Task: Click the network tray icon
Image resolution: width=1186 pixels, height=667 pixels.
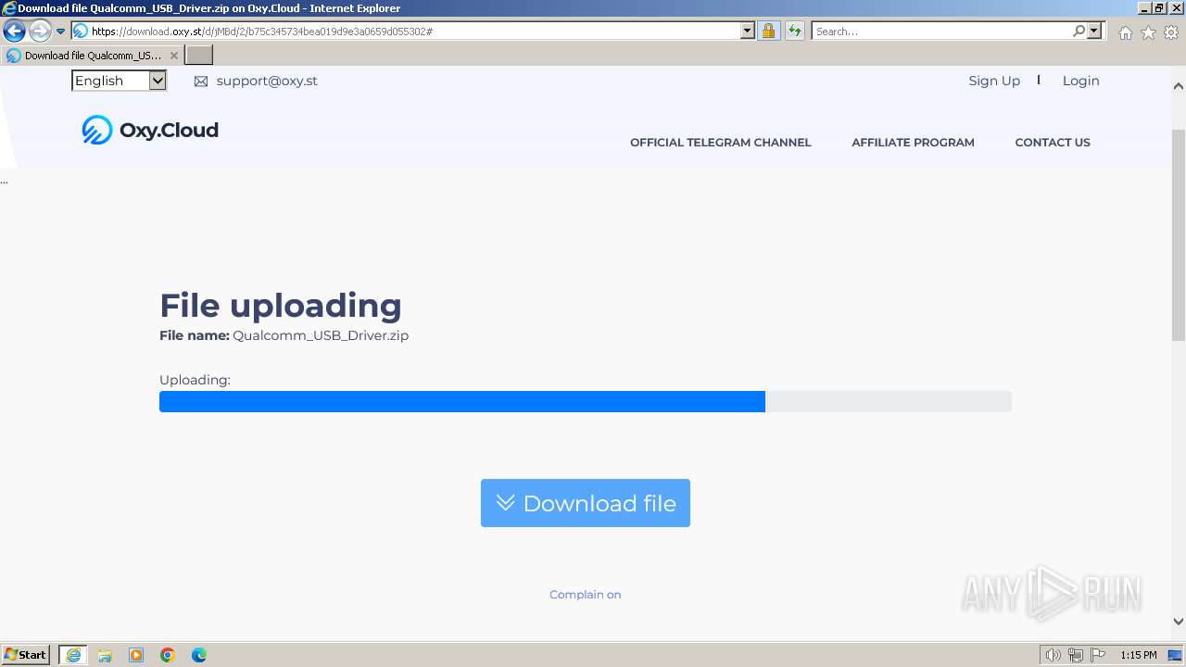Action: [x=1075, y=655]
